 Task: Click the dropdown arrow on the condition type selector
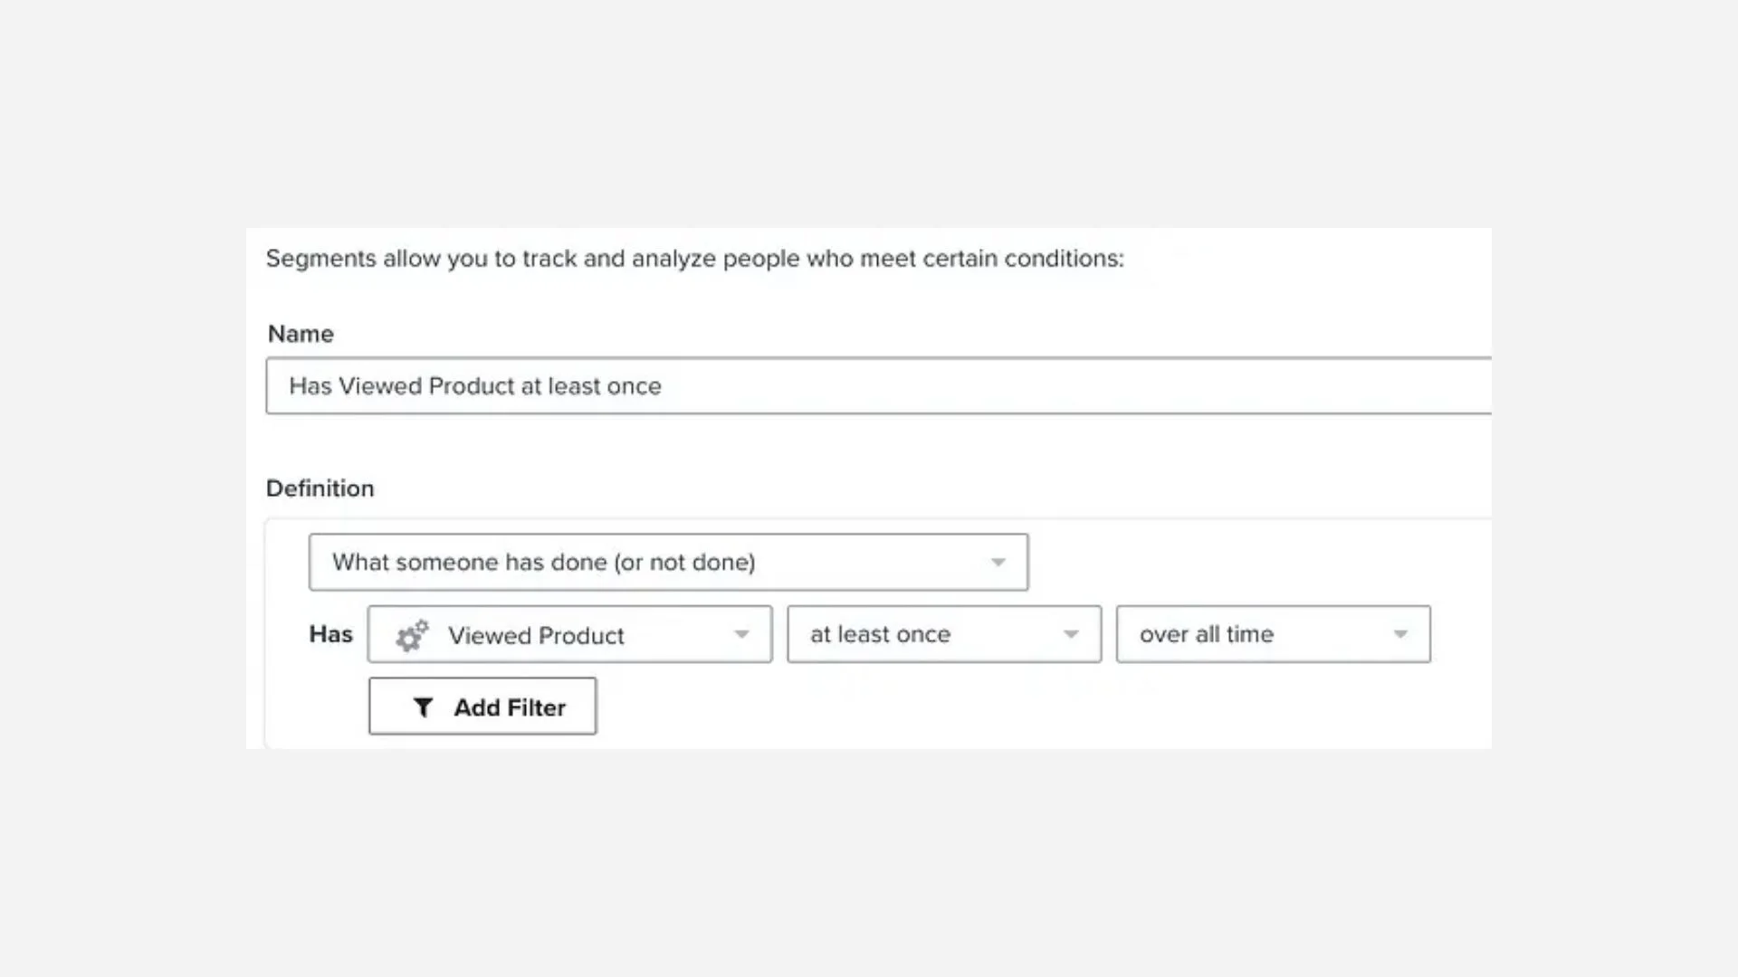[x=998, y=561]
